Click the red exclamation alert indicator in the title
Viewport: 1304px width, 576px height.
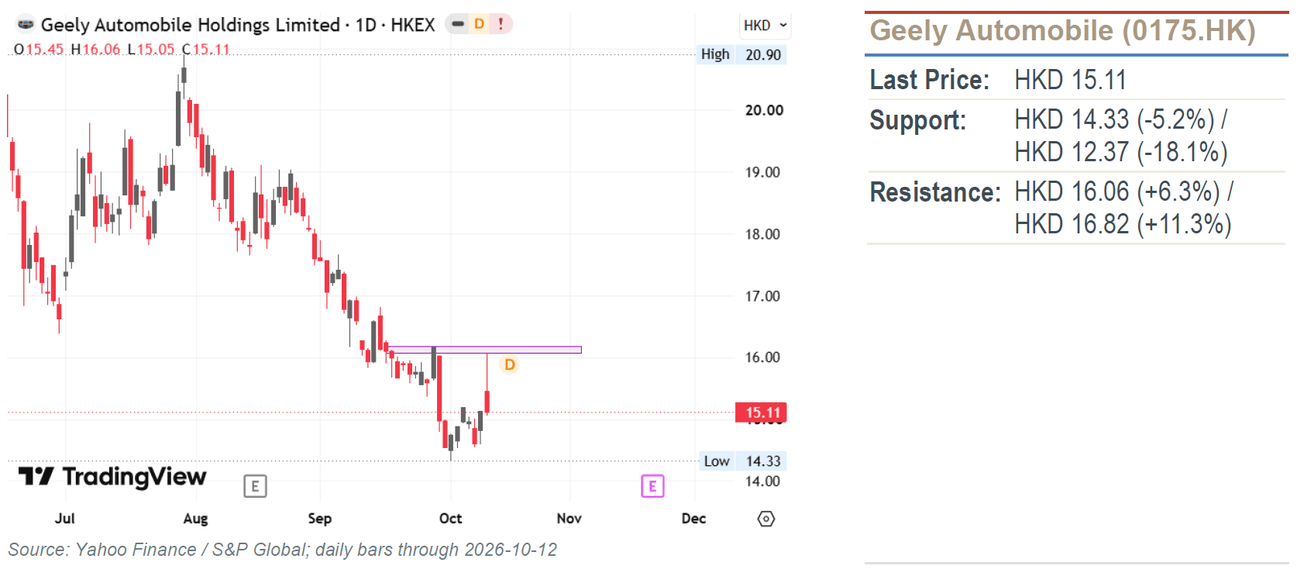point(501,24)
